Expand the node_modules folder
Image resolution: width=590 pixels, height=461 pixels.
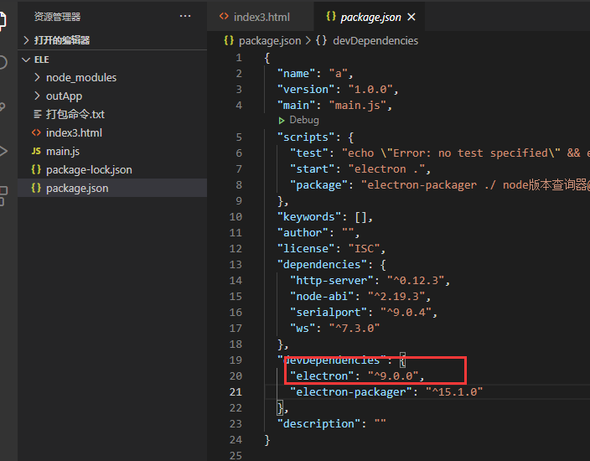point(80,77)
